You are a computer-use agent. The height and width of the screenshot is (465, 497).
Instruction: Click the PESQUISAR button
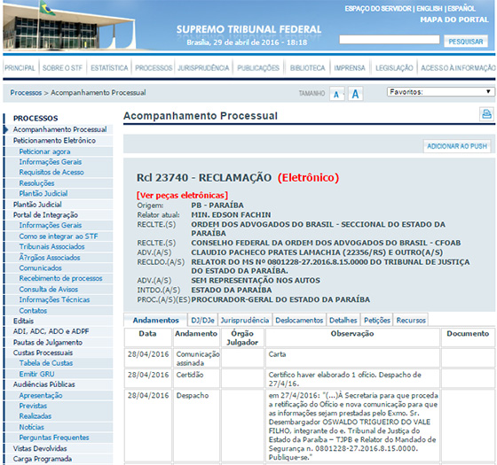pos(466,42)
